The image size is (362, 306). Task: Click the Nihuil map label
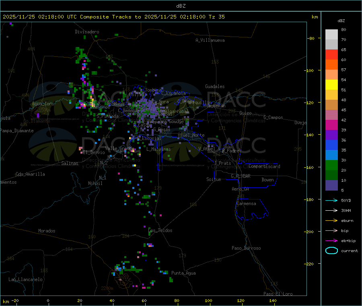(95, 183)
